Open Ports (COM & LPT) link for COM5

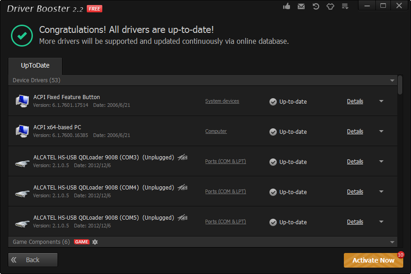226,222
